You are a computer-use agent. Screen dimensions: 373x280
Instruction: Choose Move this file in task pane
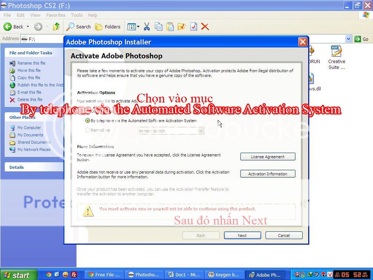coord(29,70)
